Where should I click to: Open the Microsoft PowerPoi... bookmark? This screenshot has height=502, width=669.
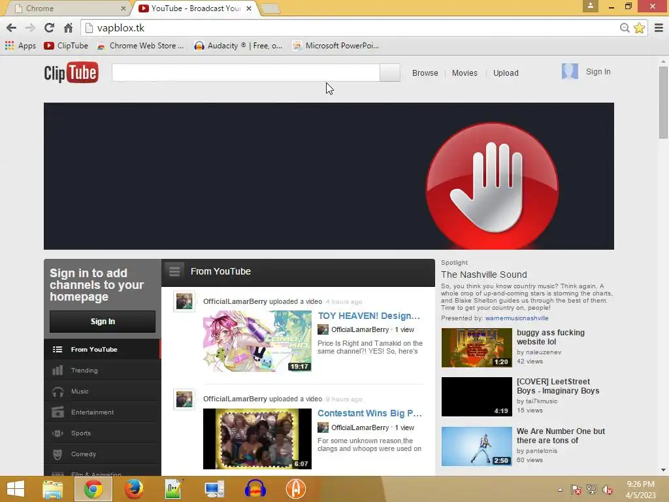pos(336,46)
